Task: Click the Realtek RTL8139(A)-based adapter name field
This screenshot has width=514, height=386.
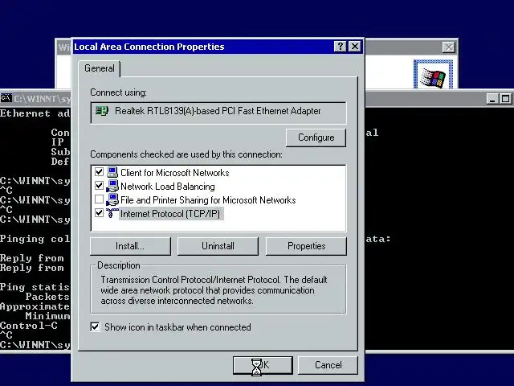Action: [x=218, y=113]
